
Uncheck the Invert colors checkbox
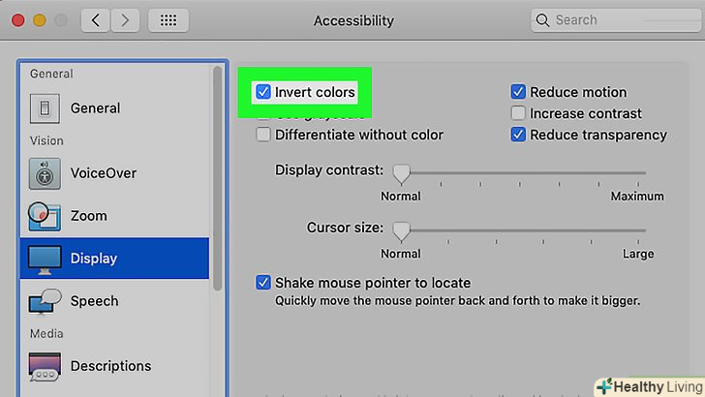[x=263, y=92]
